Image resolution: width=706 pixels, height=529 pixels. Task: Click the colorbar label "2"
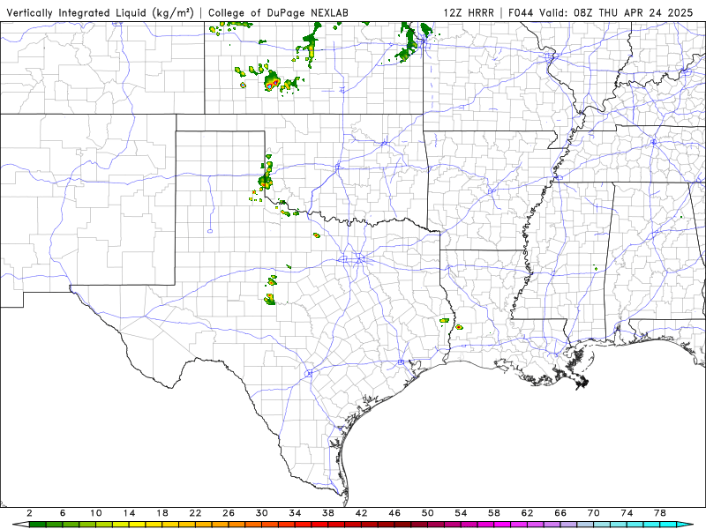pyautogui.click(x=29, y=513)
